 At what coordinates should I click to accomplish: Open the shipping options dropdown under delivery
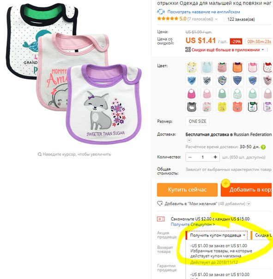pyautogui.click(x=189, y=140)
